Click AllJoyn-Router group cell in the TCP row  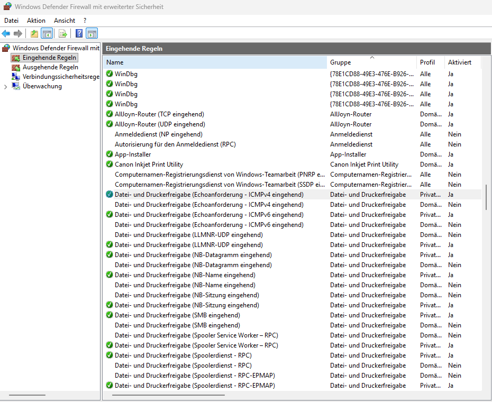pyautogui.click(x=351, y=114)
